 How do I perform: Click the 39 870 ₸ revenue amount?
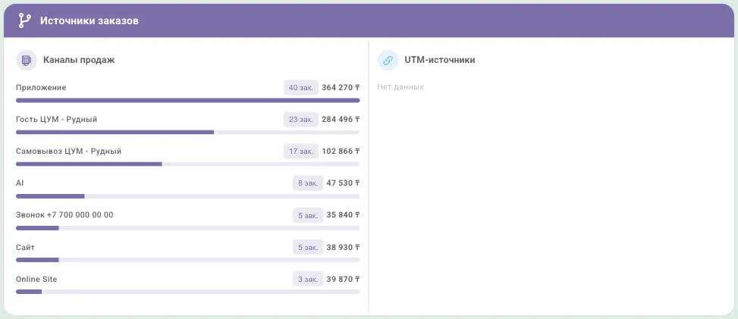pos(343,279)
